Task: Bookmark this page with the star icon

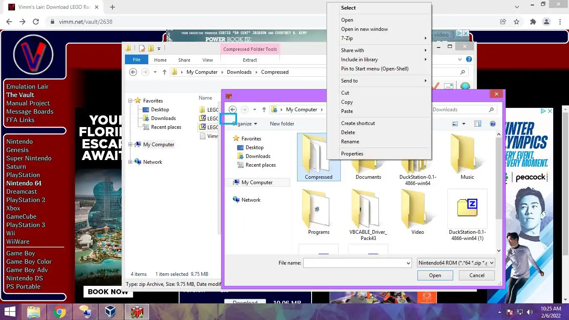Action: point(517,22)
